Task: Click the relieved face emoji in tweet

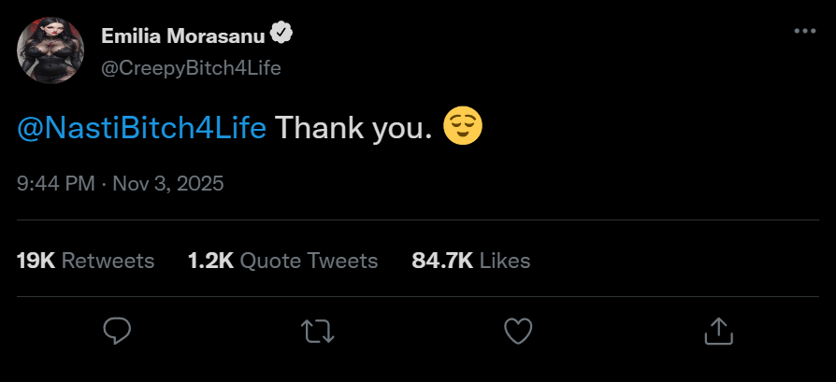Action: (462, 127)
